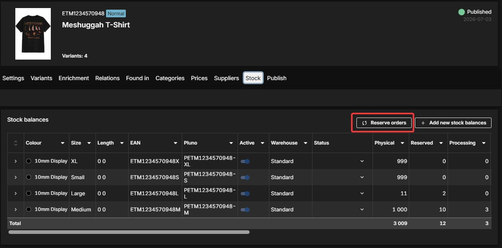Click the Reserve orders button
This screenshot has height=248, width=502.
[384, 123]
